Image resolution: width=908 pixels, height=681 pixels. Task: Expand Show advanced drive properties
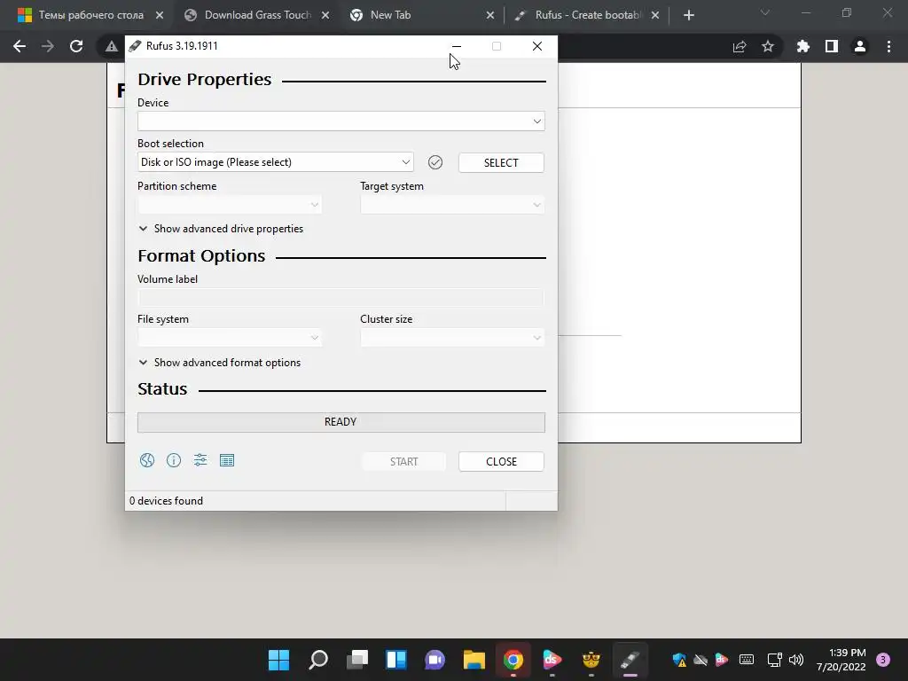click(x=221, y=229)
